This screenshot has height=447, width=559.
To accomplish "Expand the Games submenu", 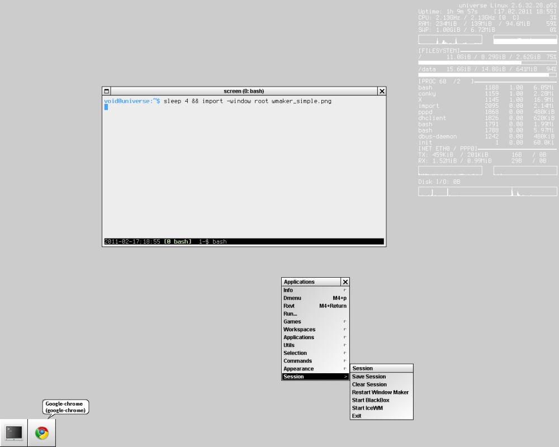I will coord(315,321).
